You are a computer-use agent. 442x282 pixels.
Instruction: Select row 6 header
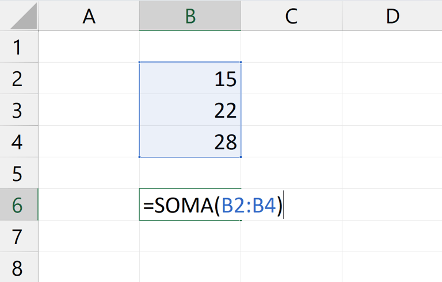[17, 205]
